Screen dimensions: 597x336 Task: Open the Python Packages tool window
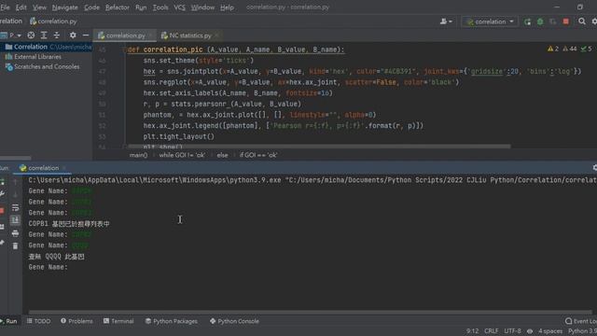tap(172, 321)
